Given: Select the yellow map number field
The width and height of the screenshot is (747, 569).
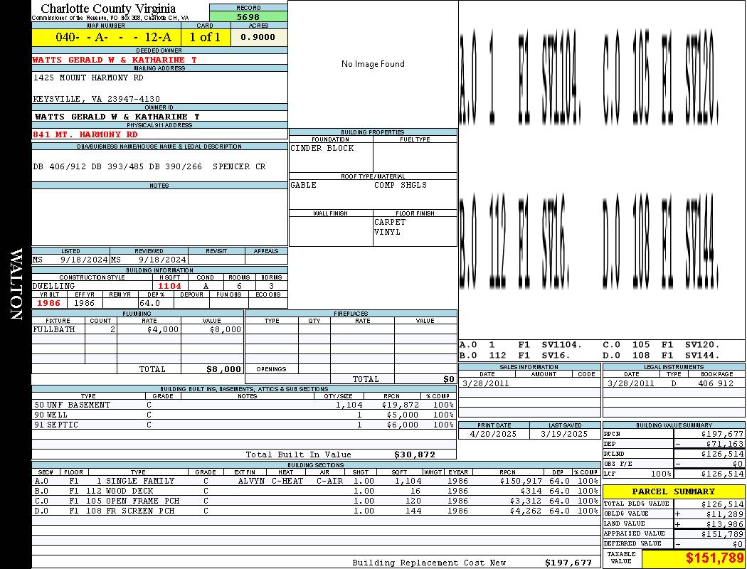Looking at the screenshot, I should (106, 38).
